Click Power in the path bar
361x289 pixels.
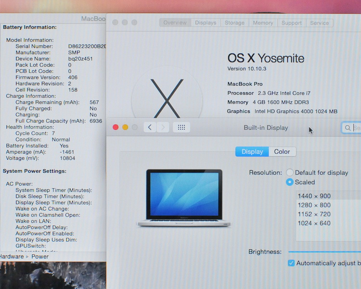(40, 257)
